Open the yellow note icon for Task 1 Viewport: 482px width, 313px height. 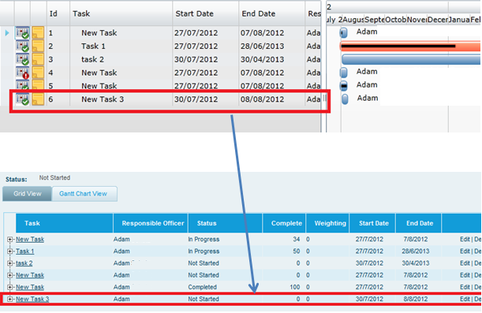point(38,47)
